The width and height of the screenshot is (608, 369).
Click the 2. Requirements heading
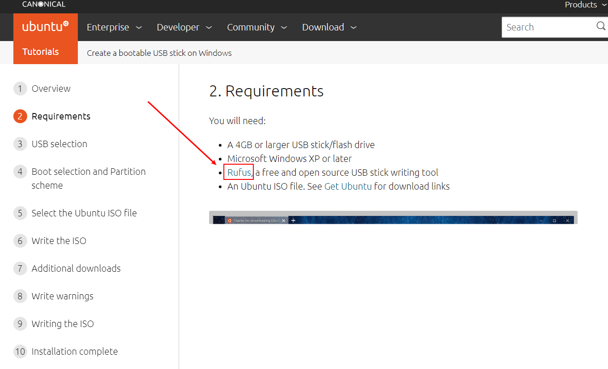pyautogui.click(x=266, y=91)
